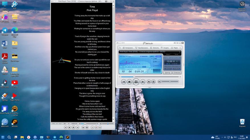Open the lyrics window title bar menu arrow
The image size is (250, 140).
click(52, 1)
